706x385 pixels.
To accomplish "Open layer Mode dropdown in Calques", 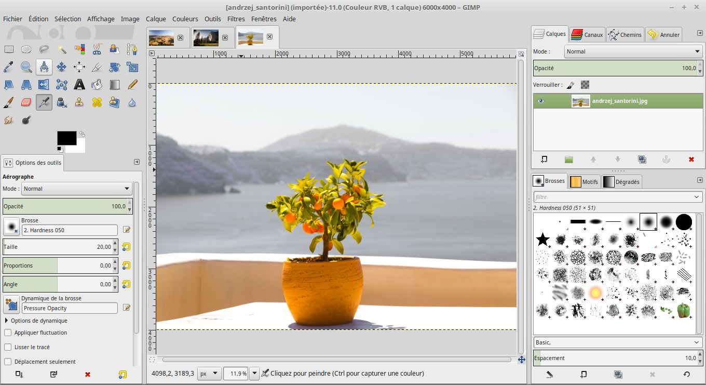I will [x=633, y=51].
